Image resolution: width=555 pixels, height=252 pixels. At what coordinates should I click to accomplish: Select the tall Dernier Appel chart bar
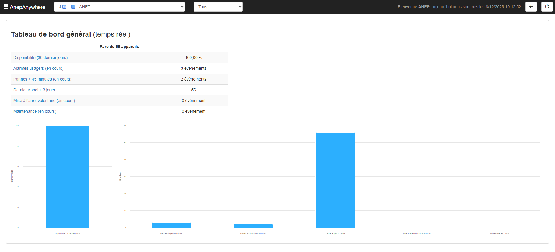coord(335,180)
